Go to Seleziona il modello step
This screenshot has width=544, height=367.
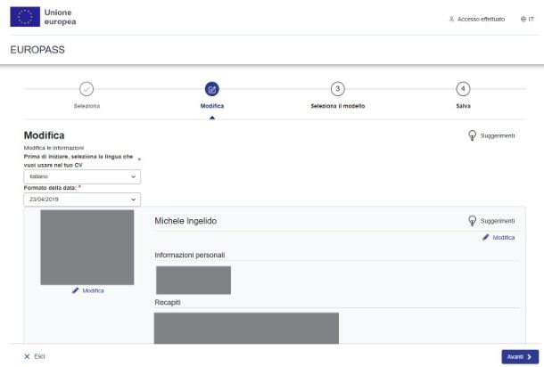coord(338,106)
